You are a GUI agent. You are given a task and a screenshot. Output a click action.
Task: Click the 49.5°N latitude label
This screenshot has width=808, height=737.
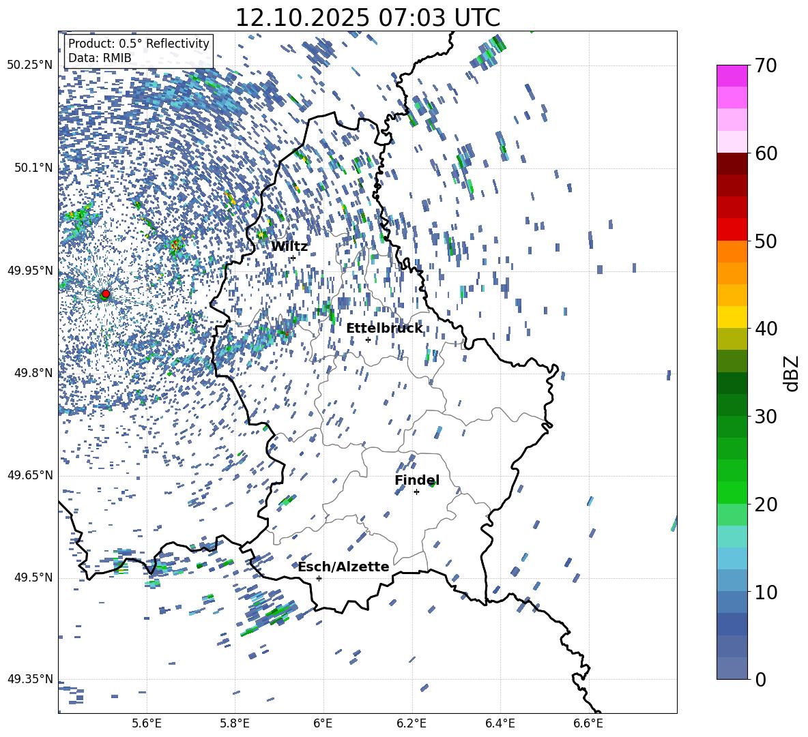pyautogui.click(x=33, y=577)
